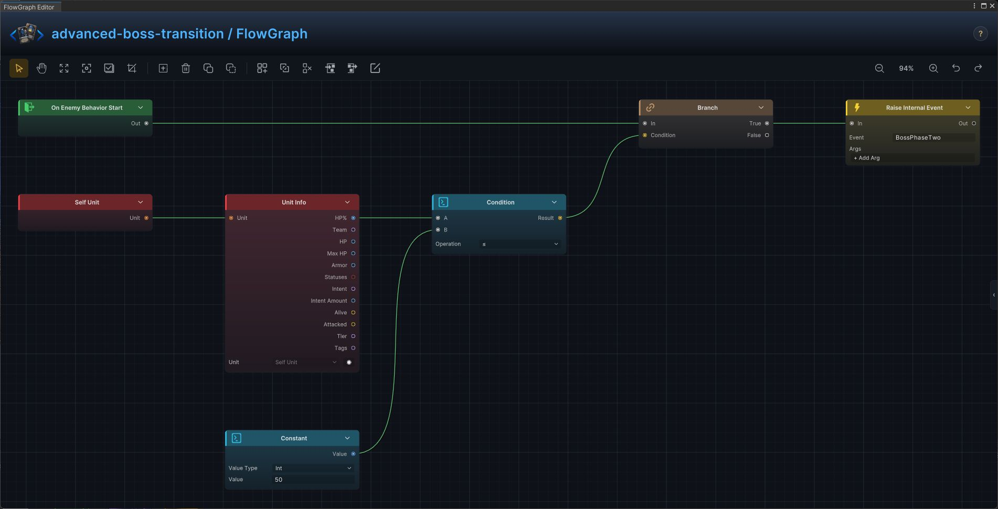Click the edit pencil-square icon
This screenshot has width=998, height=509.
coord(375,68)
